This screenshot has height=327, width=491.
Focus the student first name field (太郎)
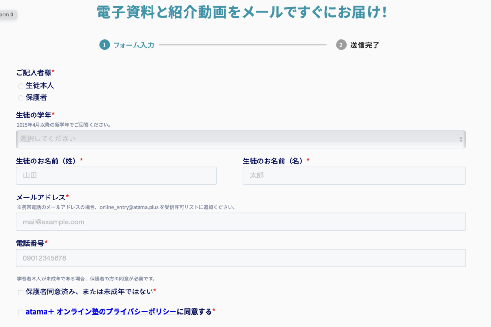tap(354, 175)
